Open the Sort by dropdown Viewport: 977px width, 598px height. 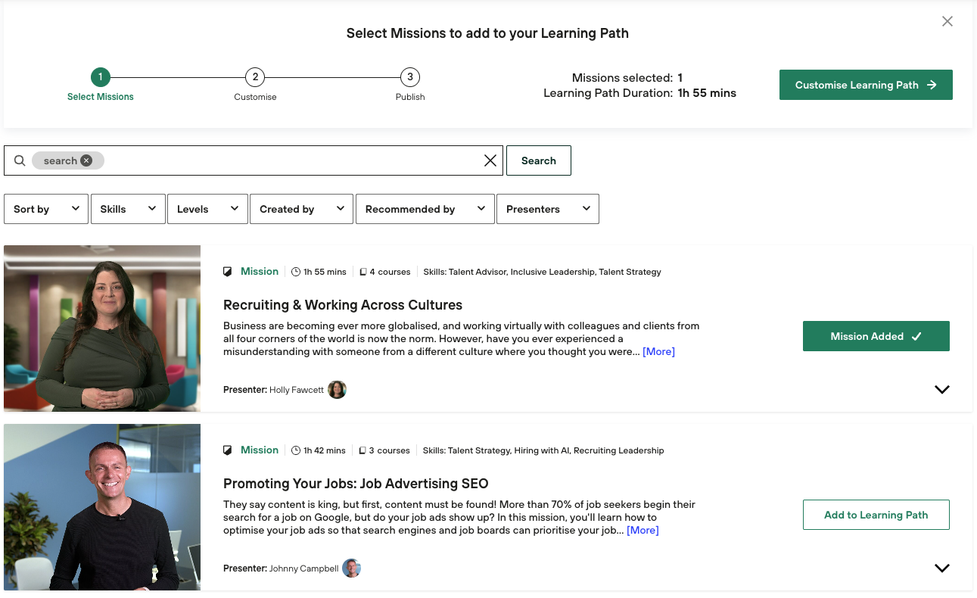pos(46,209)
